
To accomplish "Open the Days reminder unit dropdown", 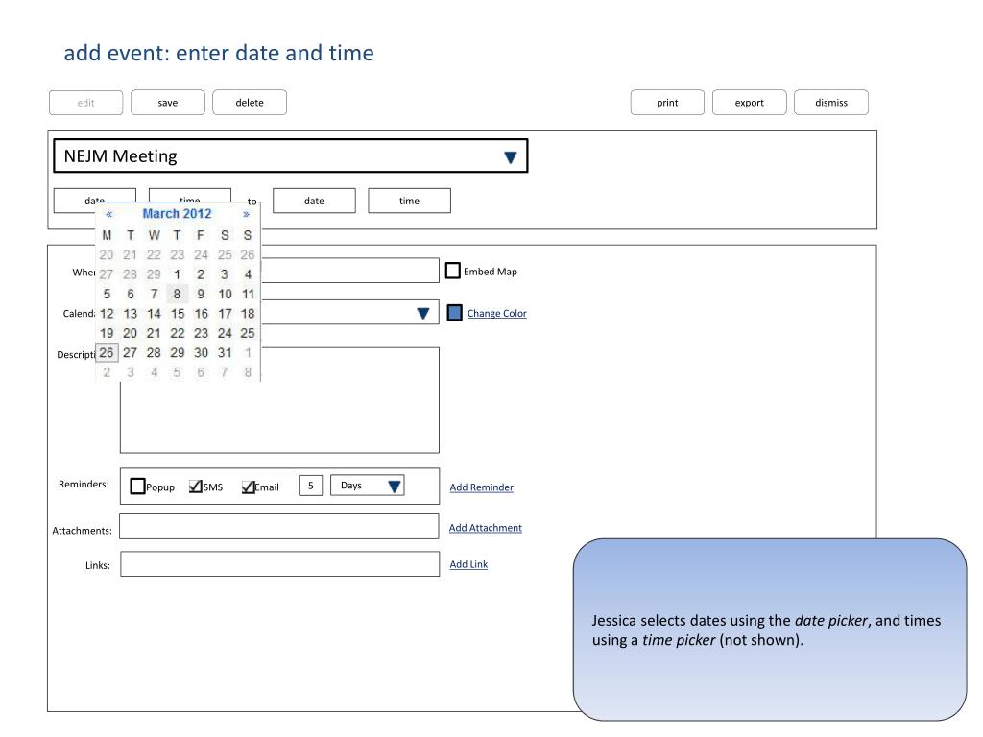I will pyautogui.click(x=368, y=486).
